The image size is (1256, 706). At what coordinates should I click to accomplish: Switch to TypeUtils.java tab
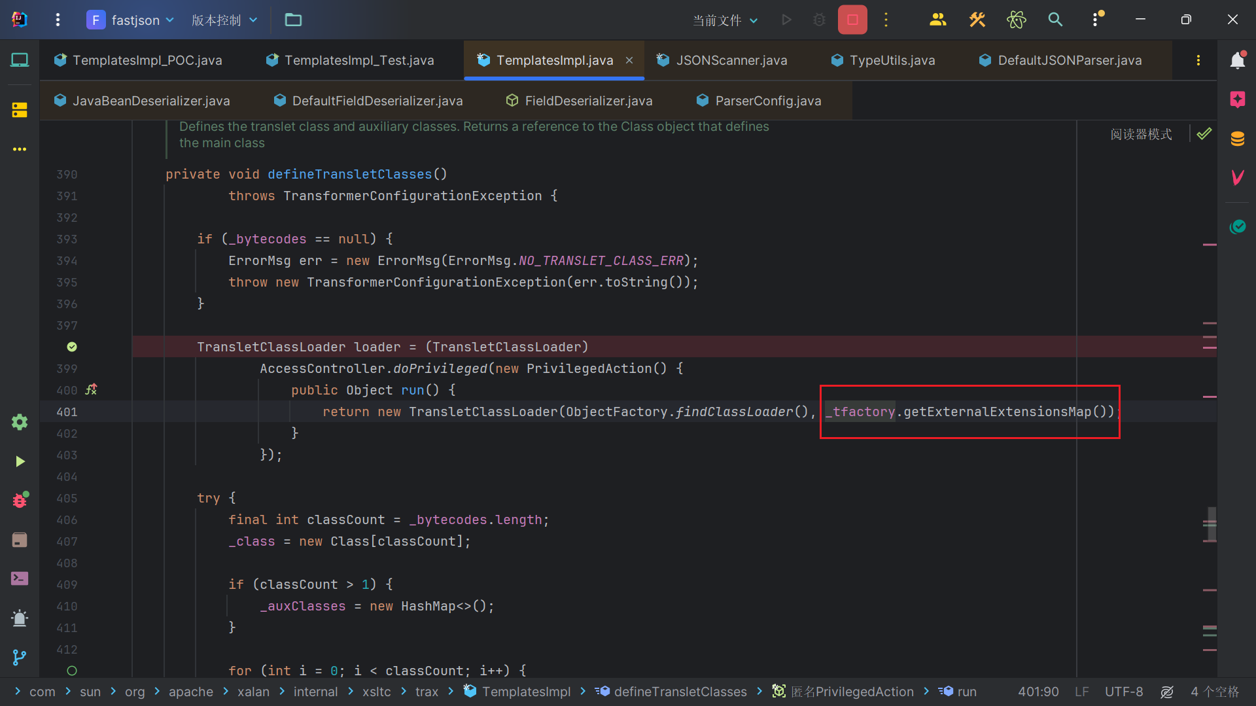(883, 60)
